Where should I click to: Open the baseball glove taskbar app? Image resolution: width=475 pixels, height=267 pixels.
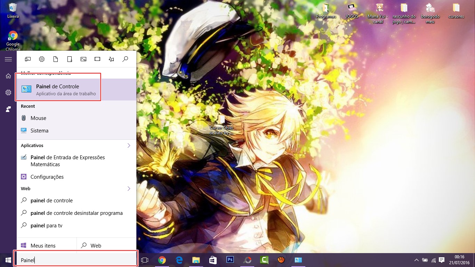click(x=281, y=260)
